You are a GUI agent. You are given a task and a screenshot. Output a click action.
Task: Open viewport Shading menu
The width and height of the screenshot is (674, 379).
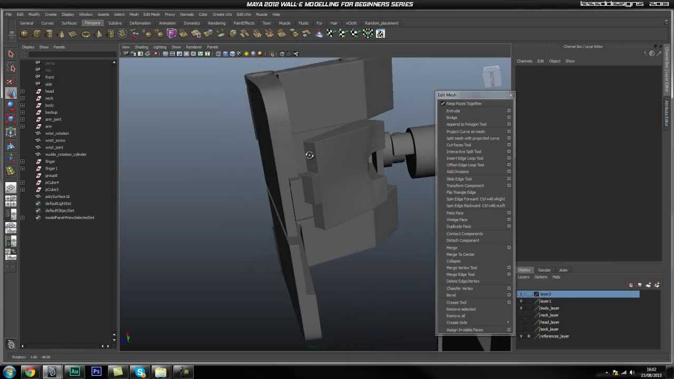click(141, 47)
